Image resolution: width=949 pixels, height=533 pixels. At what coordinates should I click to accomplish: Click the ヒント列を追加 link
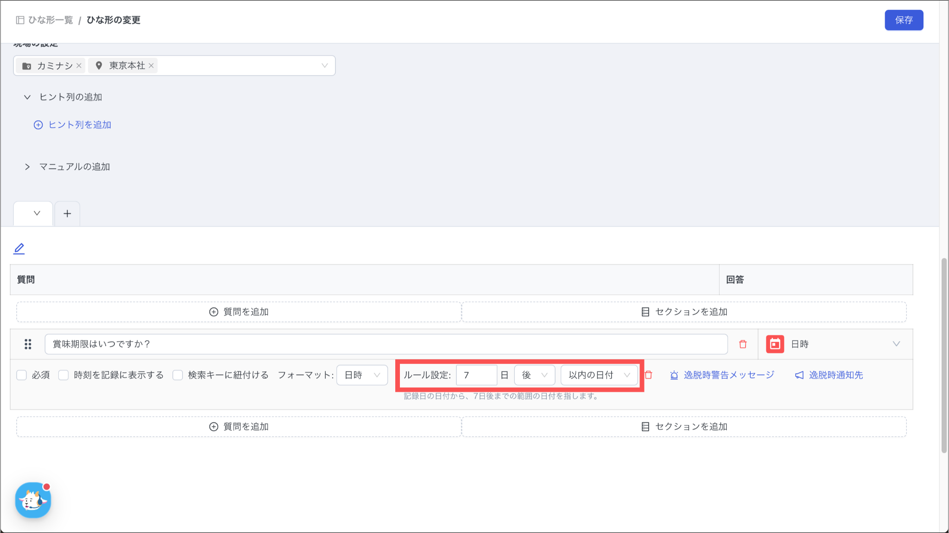(x=79, y=125)
